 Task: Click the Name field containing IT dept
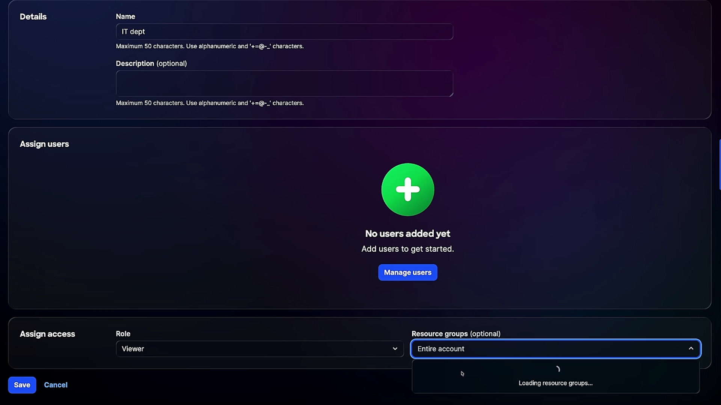(284, 31)
